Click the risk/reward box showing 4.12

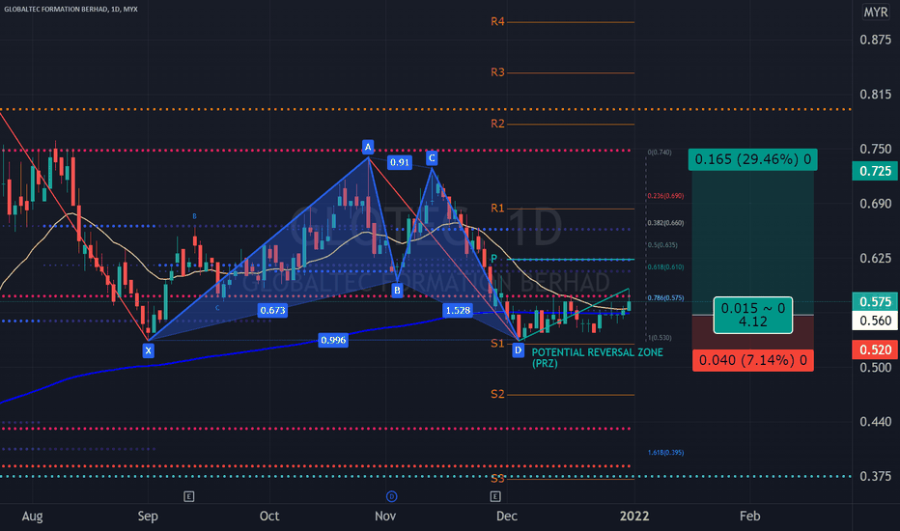[x=753, y=315]
